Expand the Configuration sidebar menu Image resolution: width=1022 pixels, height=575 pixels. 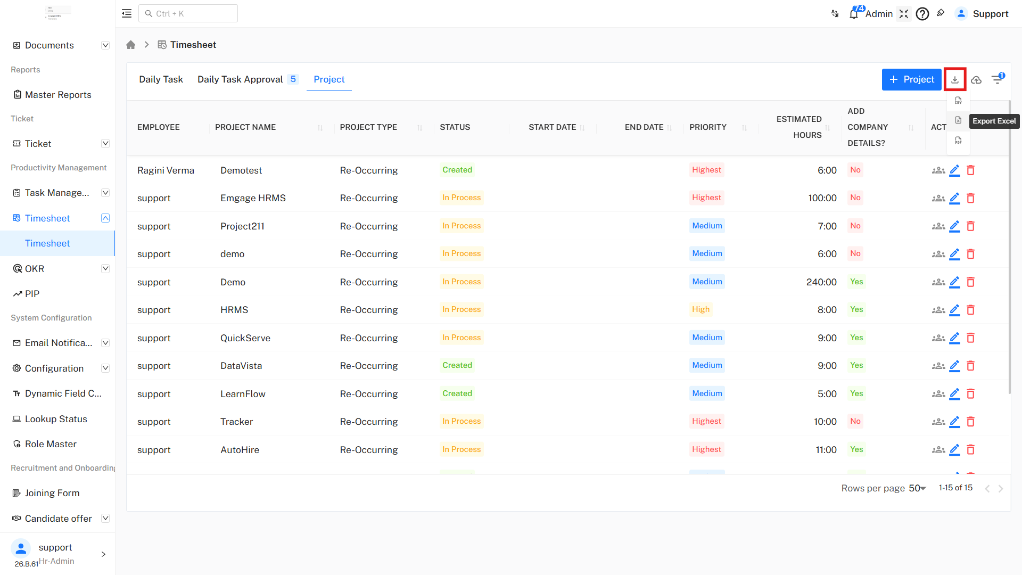105,368
